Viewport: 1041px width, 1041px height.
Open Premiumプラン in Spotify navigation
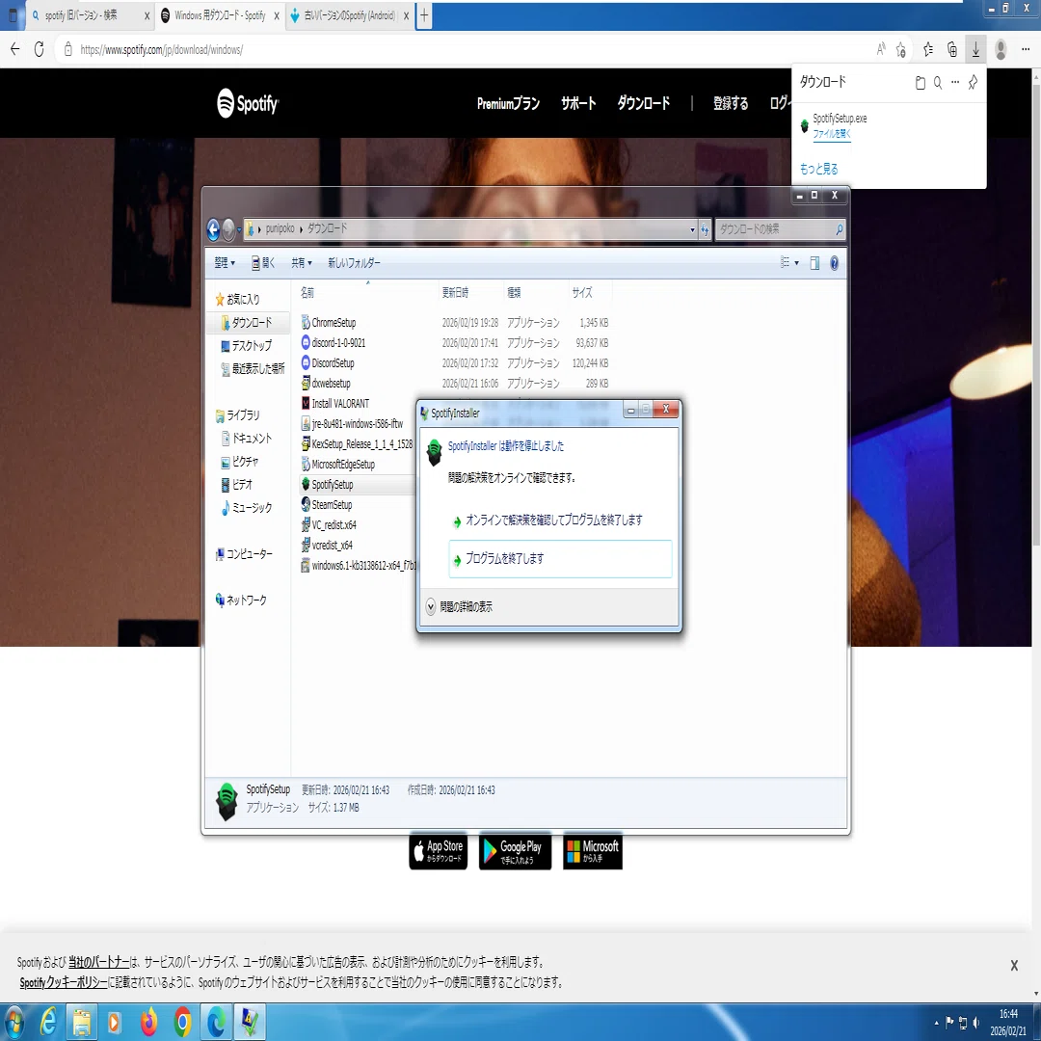click(508, 103)
